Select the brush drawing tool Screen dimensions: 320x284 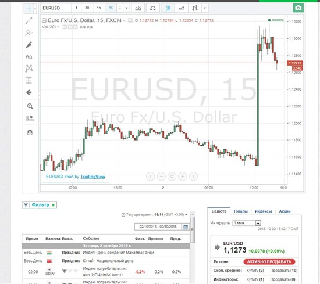[x=29, y=45]
